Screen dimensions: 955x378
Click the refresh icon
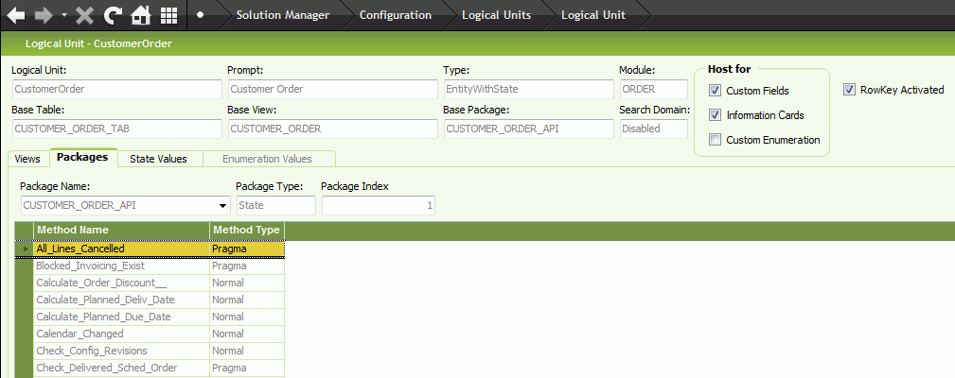point(113,15)
